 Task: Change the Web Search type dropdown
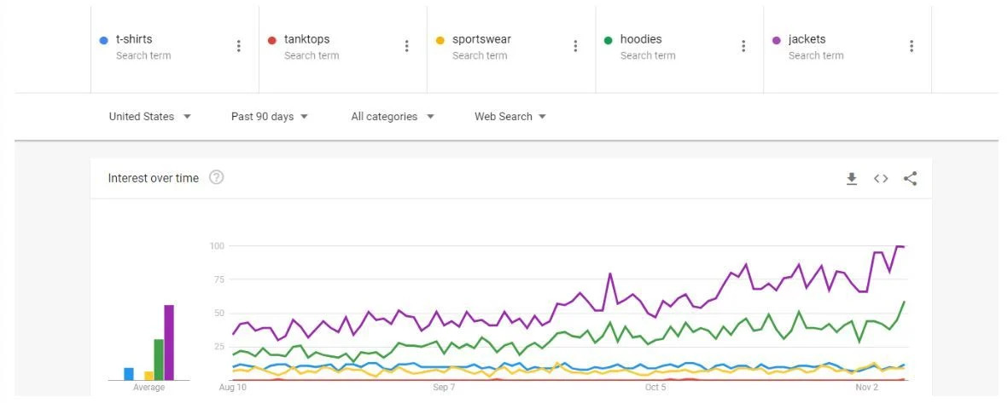pos(510,117)
